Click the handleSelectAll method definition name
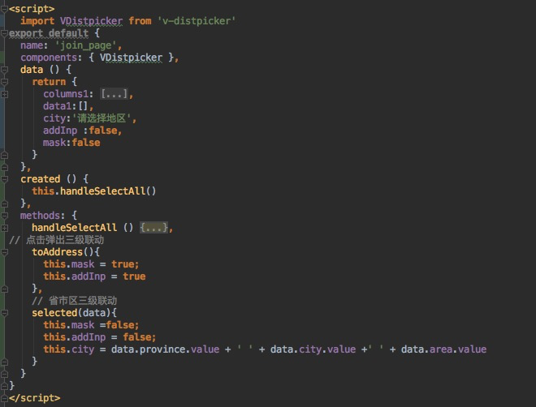This screenshot has height=407, width=536. coord(75,228)
